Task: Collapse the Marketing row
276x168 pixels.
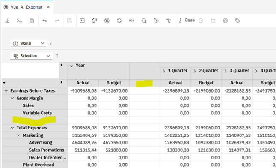Action: 18,135
